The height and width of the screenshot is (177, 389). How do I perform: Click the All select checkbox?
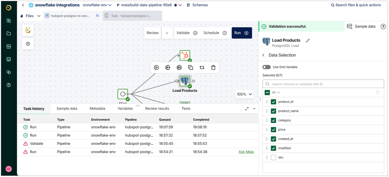267,93
